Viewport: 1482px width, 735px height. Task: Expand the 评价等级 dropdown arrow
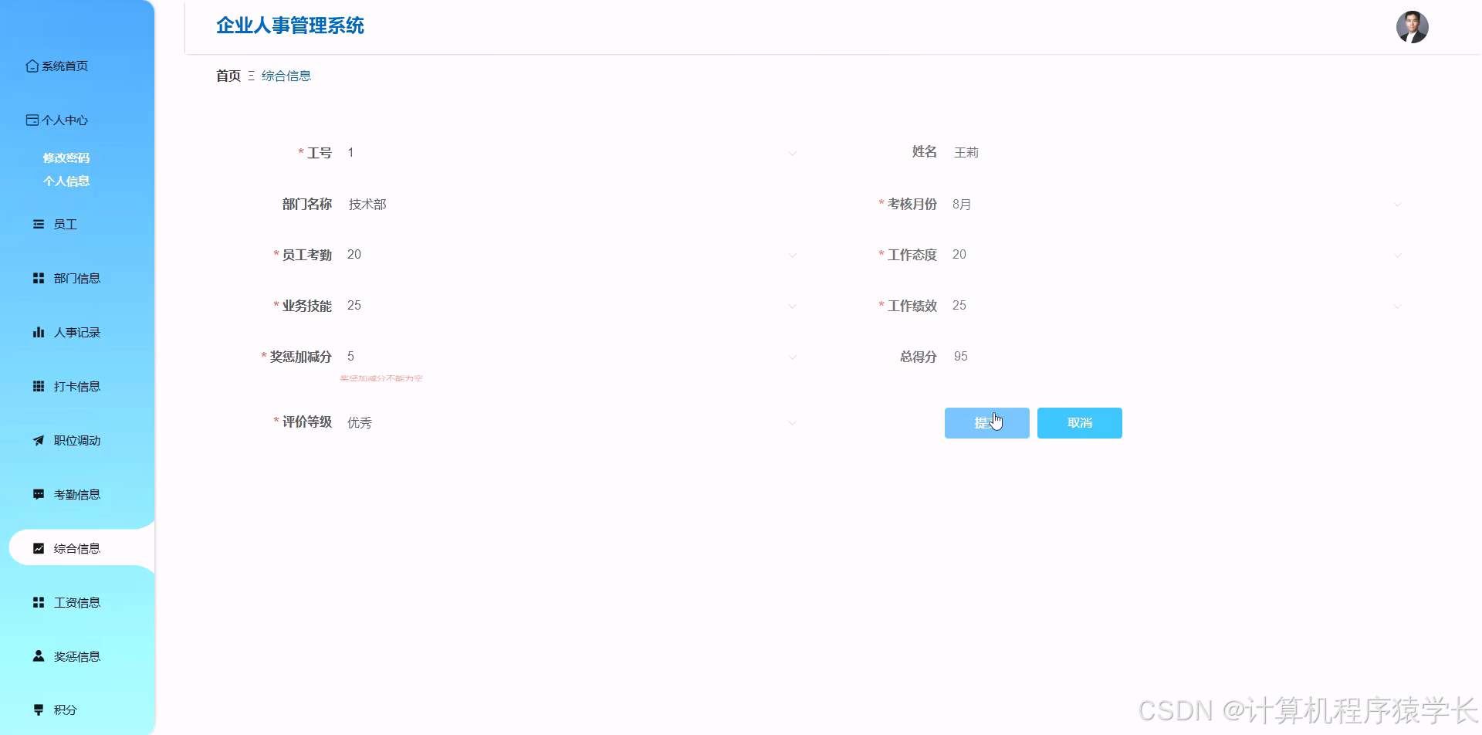click(792, 423)
